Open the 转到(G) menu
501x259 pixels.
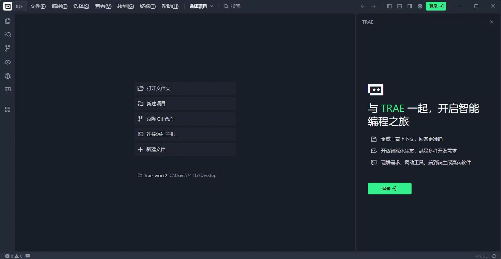coord(125,6)
